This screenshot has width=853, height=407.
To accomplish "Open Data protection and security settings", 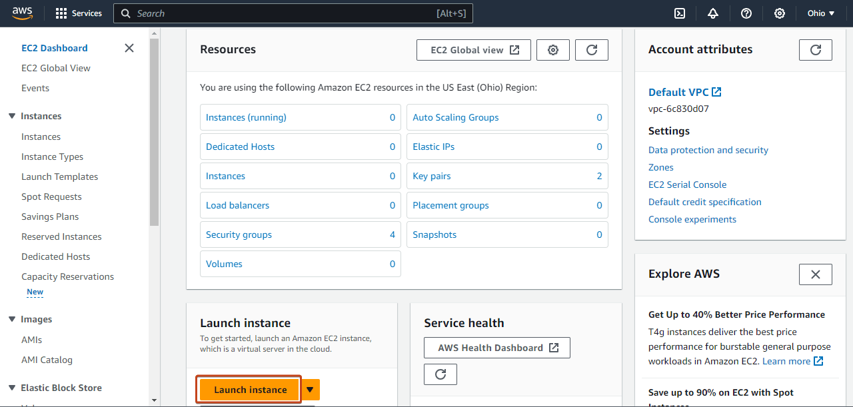I will 708,150.
